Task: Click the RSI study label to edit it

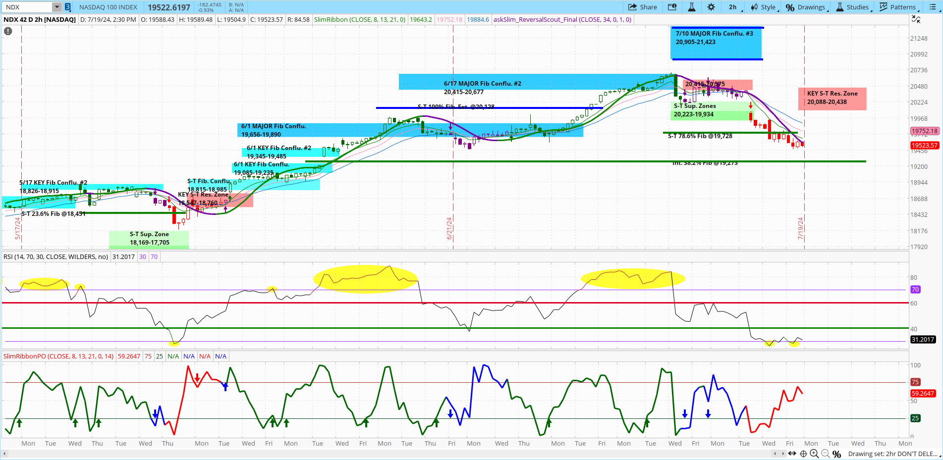Action: (x=55, y=256)
